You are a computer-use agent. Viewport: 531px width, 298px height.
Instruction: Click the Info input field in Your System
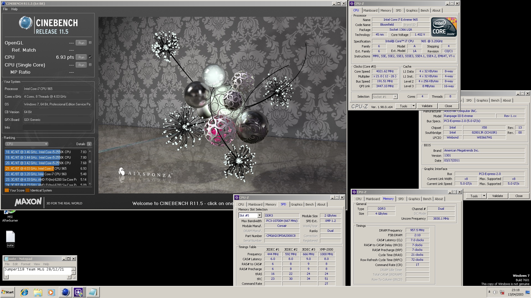coord(57,127)
